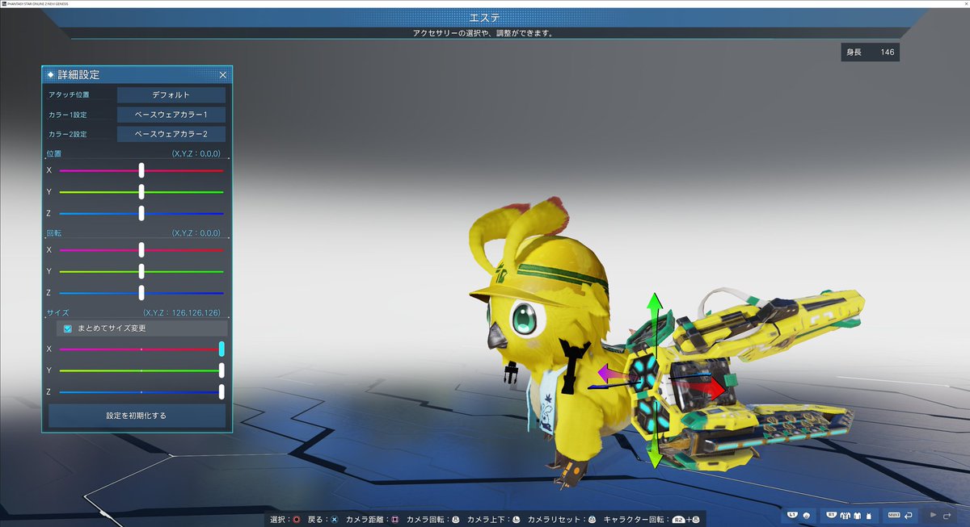The height and width of the screenshot is (527, 970).
Task: Click the red circle 選択 icon
Action: coord(297,520)
